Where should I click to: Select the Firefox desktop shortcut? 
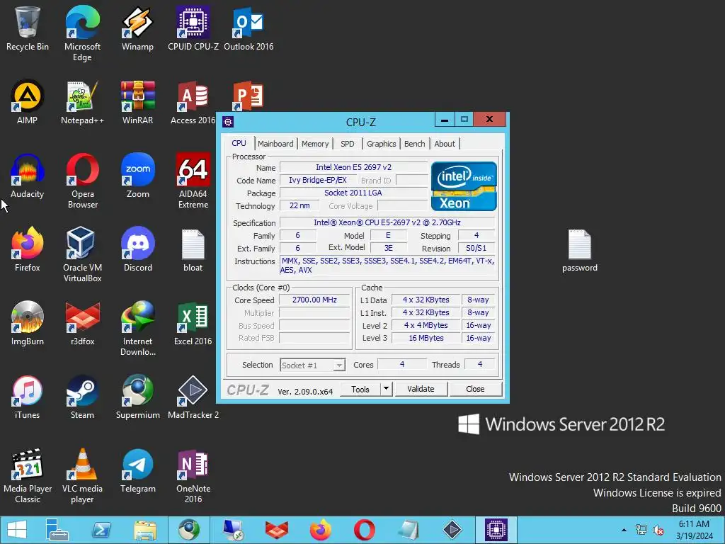point(28,249)
